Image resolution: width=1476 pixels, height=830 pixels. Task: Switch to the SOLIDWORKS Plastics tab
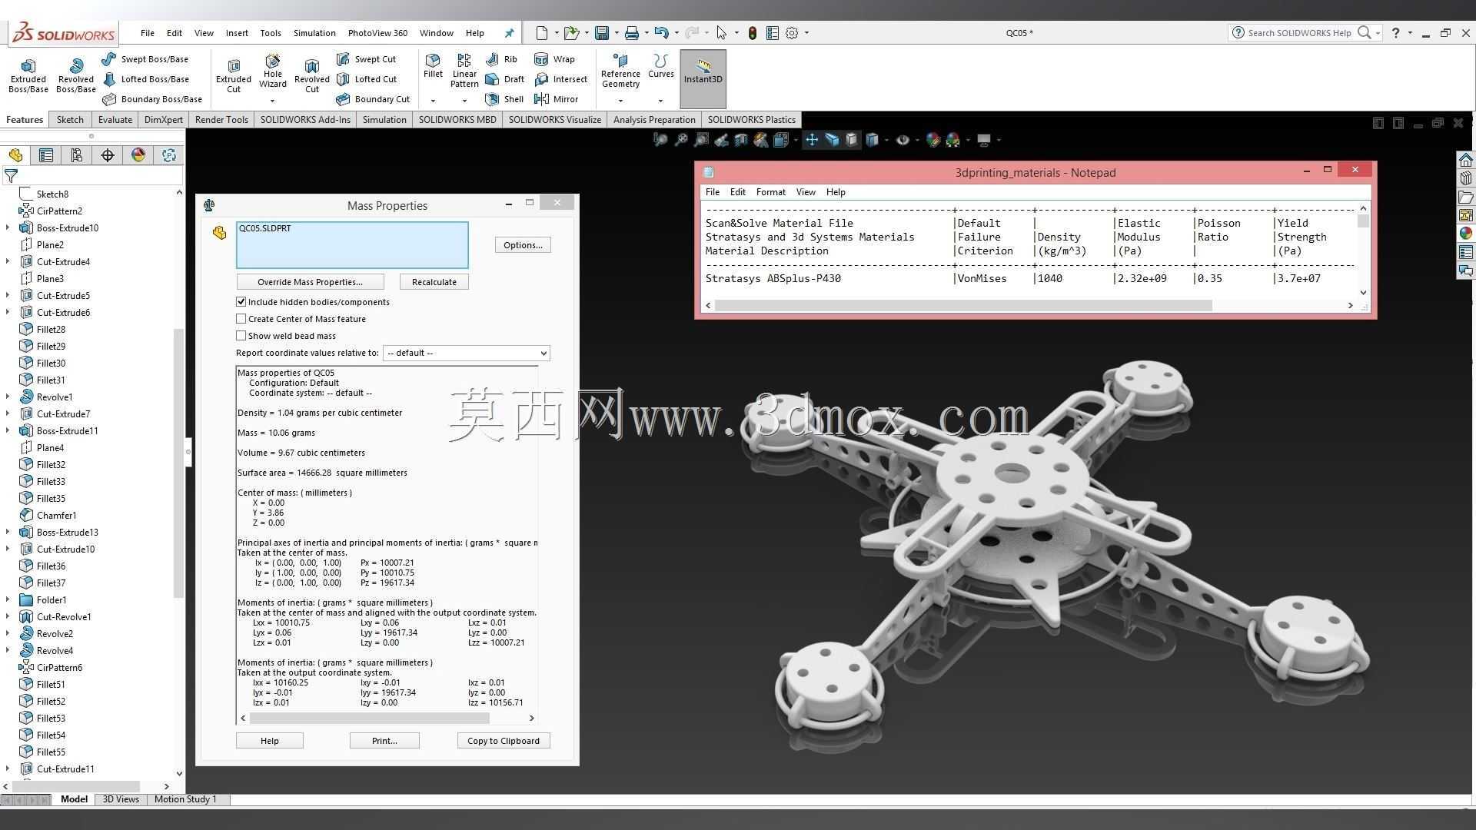pos(751,120)
